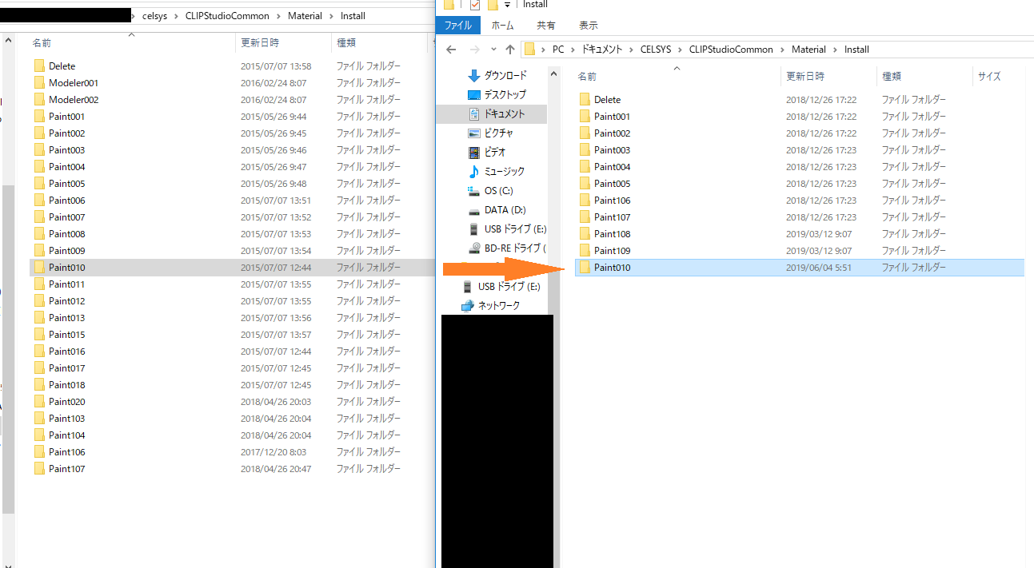Click the 2019/06/04 5:51 date cell
1034x568 pixels.
coord(818,268)
